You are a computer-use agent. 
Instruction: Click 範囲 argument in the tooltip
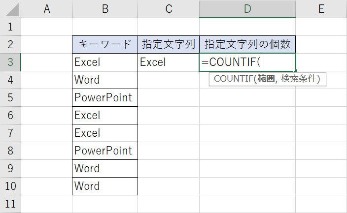[x=266, y=79]
